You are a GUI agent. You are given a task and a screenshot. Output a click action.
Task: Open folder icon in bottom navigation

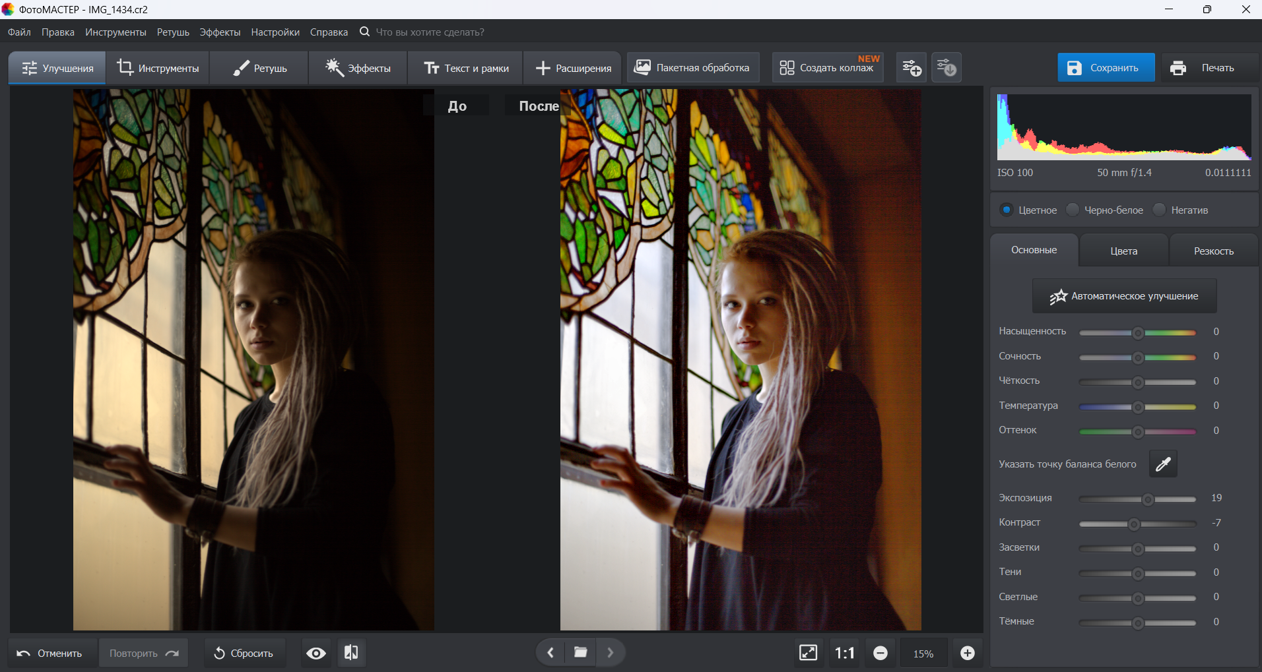coord(580,652)
